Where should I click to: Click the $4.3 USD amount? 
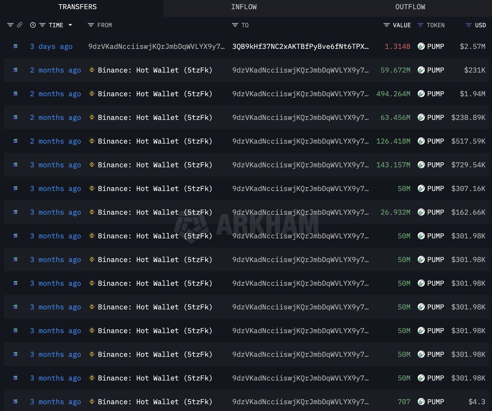[x=477, y=402]
